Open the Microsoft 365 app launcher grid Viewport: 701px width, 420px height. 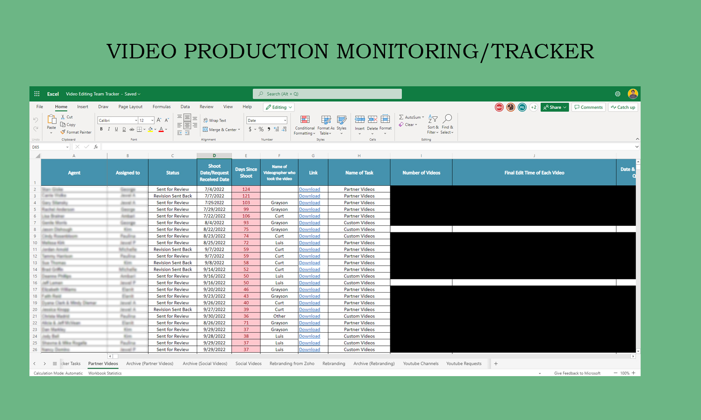(37, 94)
